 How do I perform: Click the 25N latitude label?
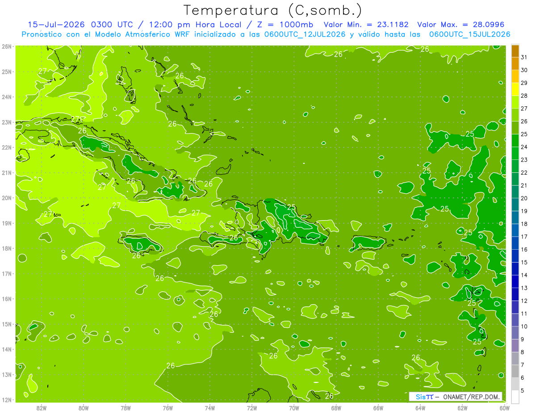click(x=7, y=71)
